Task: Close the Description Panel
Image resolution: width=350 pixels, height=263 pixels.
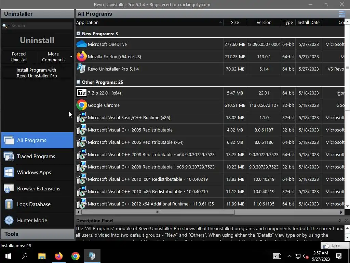Action: [346, 221]
